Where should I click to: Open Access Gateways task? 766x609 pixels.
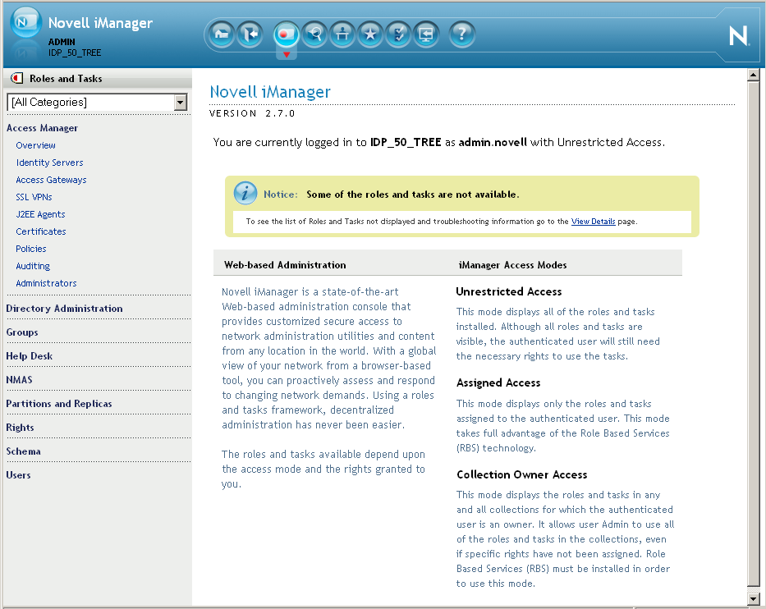pyautogui.click(x=51, y=180)
